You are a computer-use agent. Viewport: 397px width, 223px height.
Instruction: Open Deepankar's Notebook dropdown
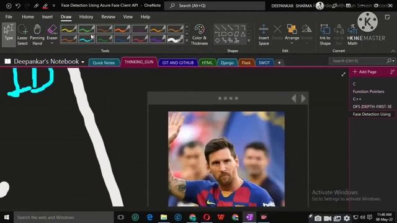point(83,62)
